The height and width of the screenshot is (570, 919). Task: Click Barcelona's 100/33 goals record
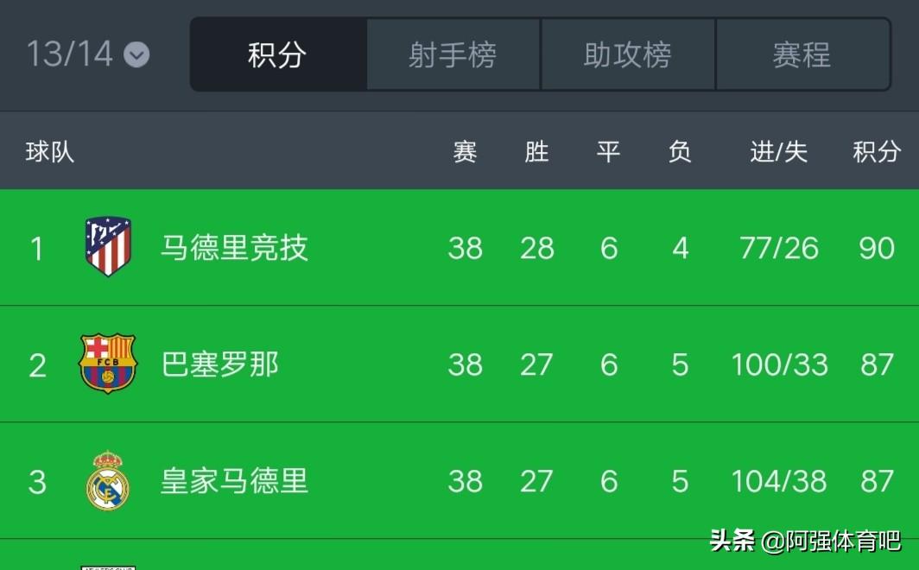point(779,364)
